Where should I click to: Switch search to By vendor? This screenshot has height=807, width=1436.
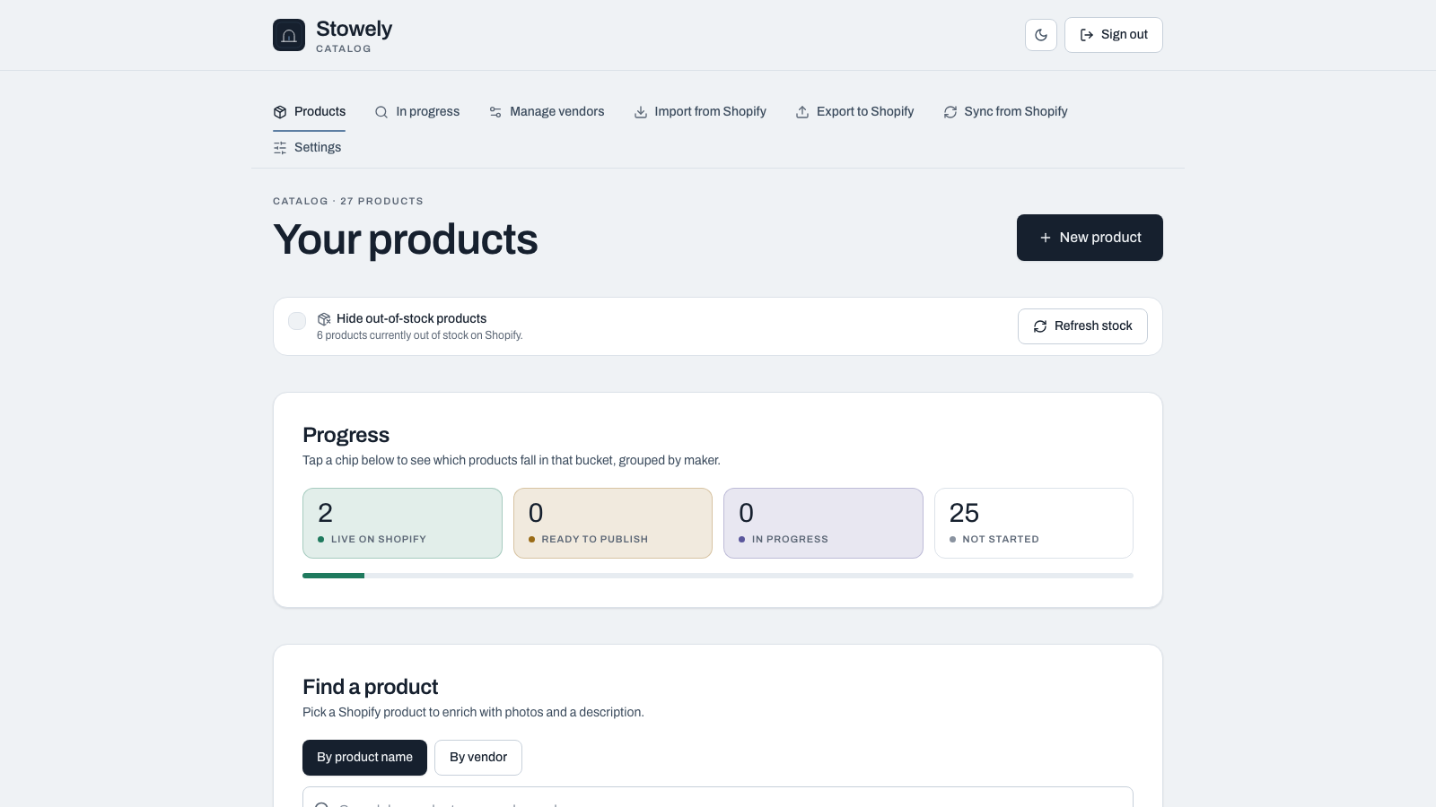click(478, 758)
